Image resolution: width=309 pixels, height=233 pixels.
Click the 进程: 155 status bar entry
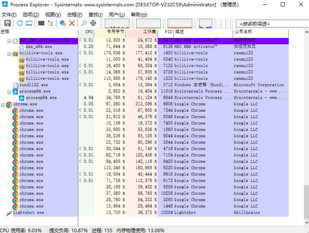(102, 230)
